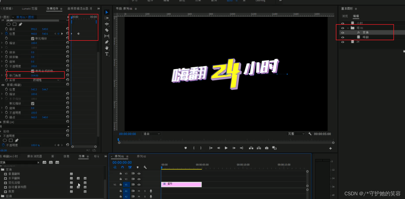
Task: Open Program monitor wrench settings
Action: click(x=310, y=134)
